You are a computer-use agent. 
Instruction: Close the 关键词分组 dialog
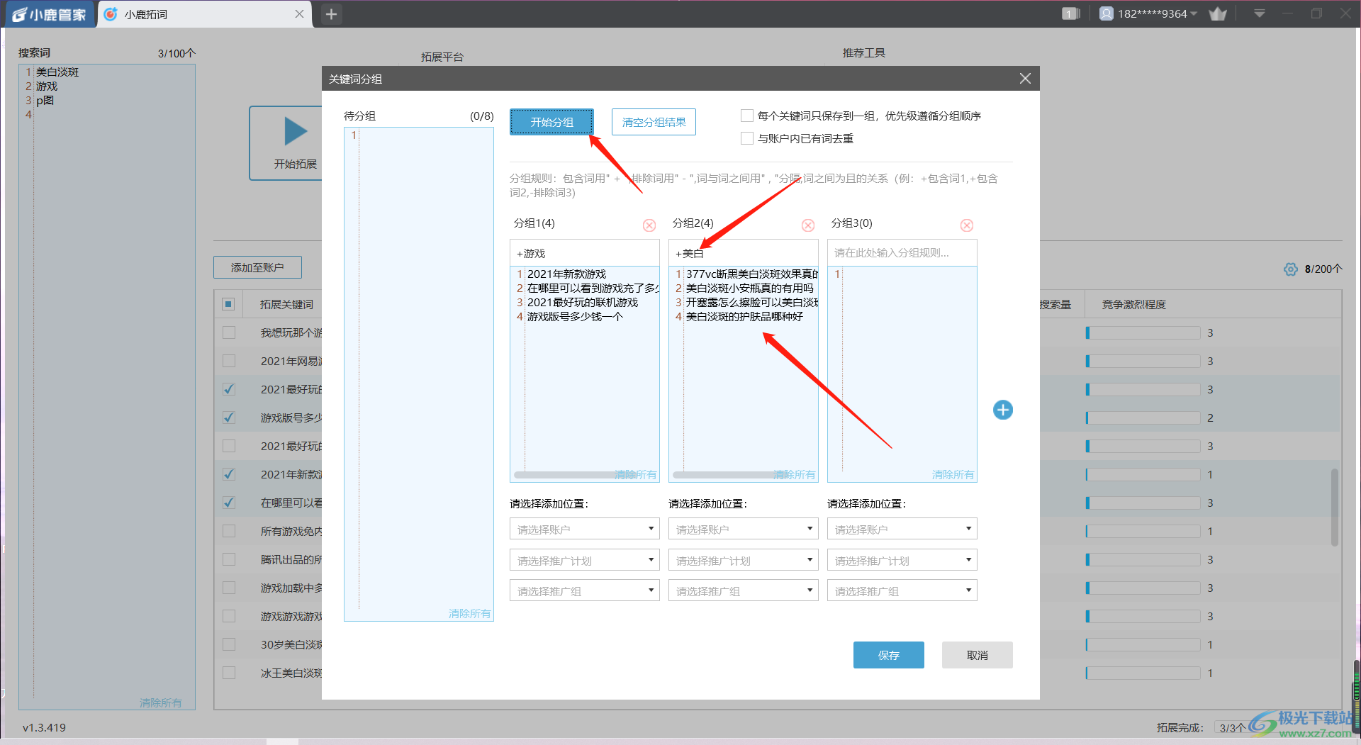(x=1025, y=79)
